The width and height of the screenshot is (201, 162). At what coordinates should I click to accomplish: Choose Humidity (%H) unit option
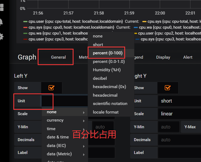107,70
